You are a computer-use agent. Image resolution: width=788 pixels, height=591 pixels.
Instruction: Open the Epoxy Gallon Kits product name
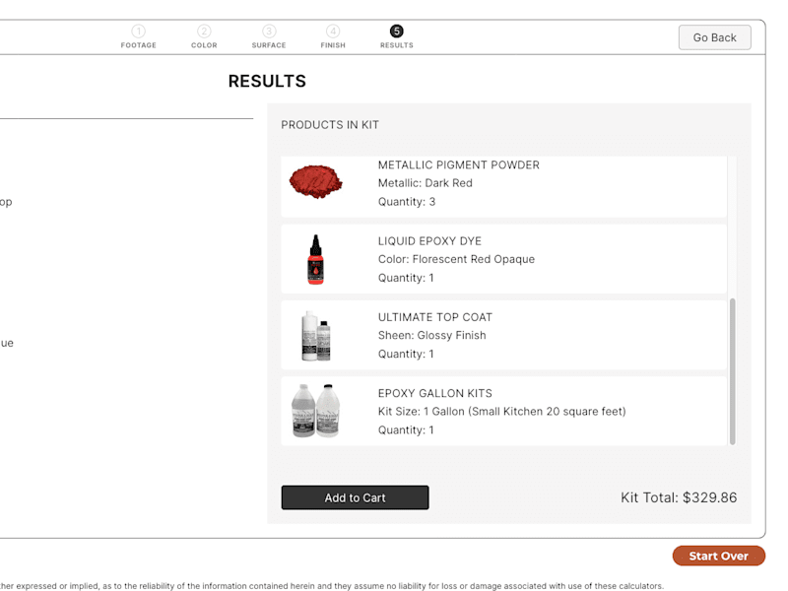[435, 393]
